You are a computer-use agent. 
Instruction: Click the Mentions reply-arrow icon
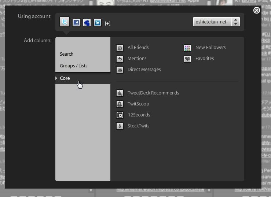(120, 59)
